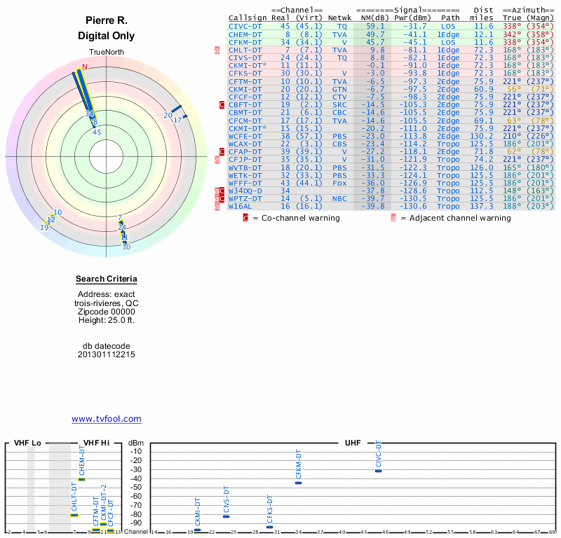Click the adjacent channel warning icon beside CFJP-DT

coord(217,159)
